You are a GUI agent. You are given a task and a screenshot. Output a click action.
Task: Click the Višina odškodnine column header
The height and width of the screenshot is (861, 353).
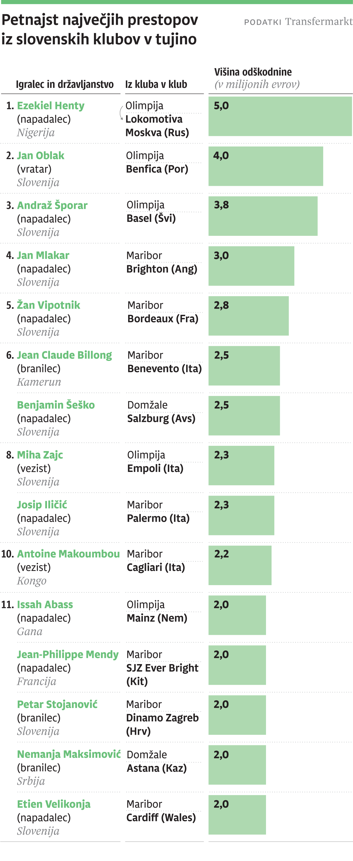point(253,72)
